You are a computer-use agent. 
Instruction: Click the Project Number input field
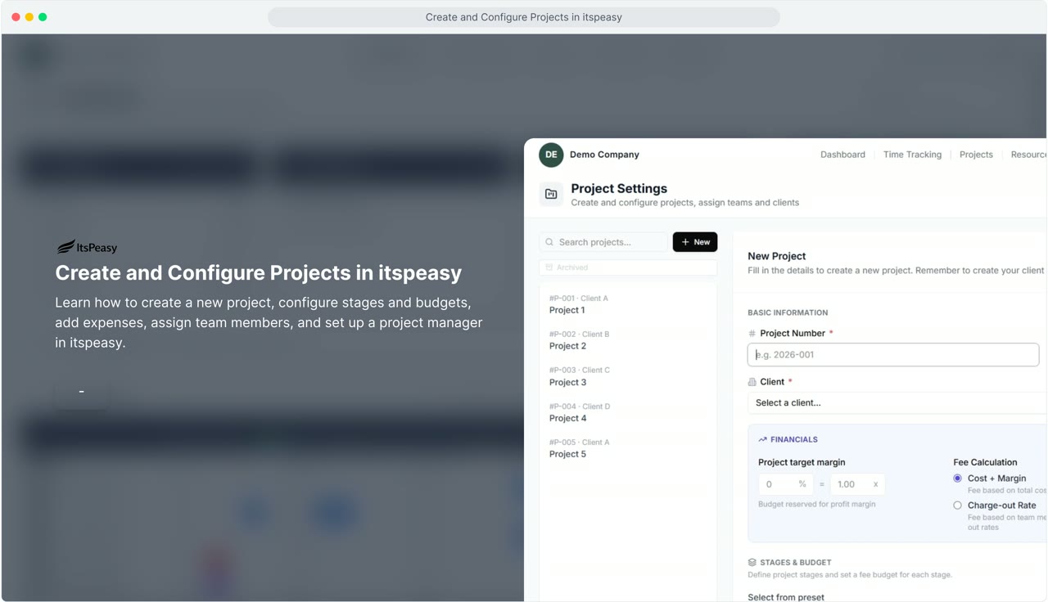pyautogui.click(x=893, y=354)
